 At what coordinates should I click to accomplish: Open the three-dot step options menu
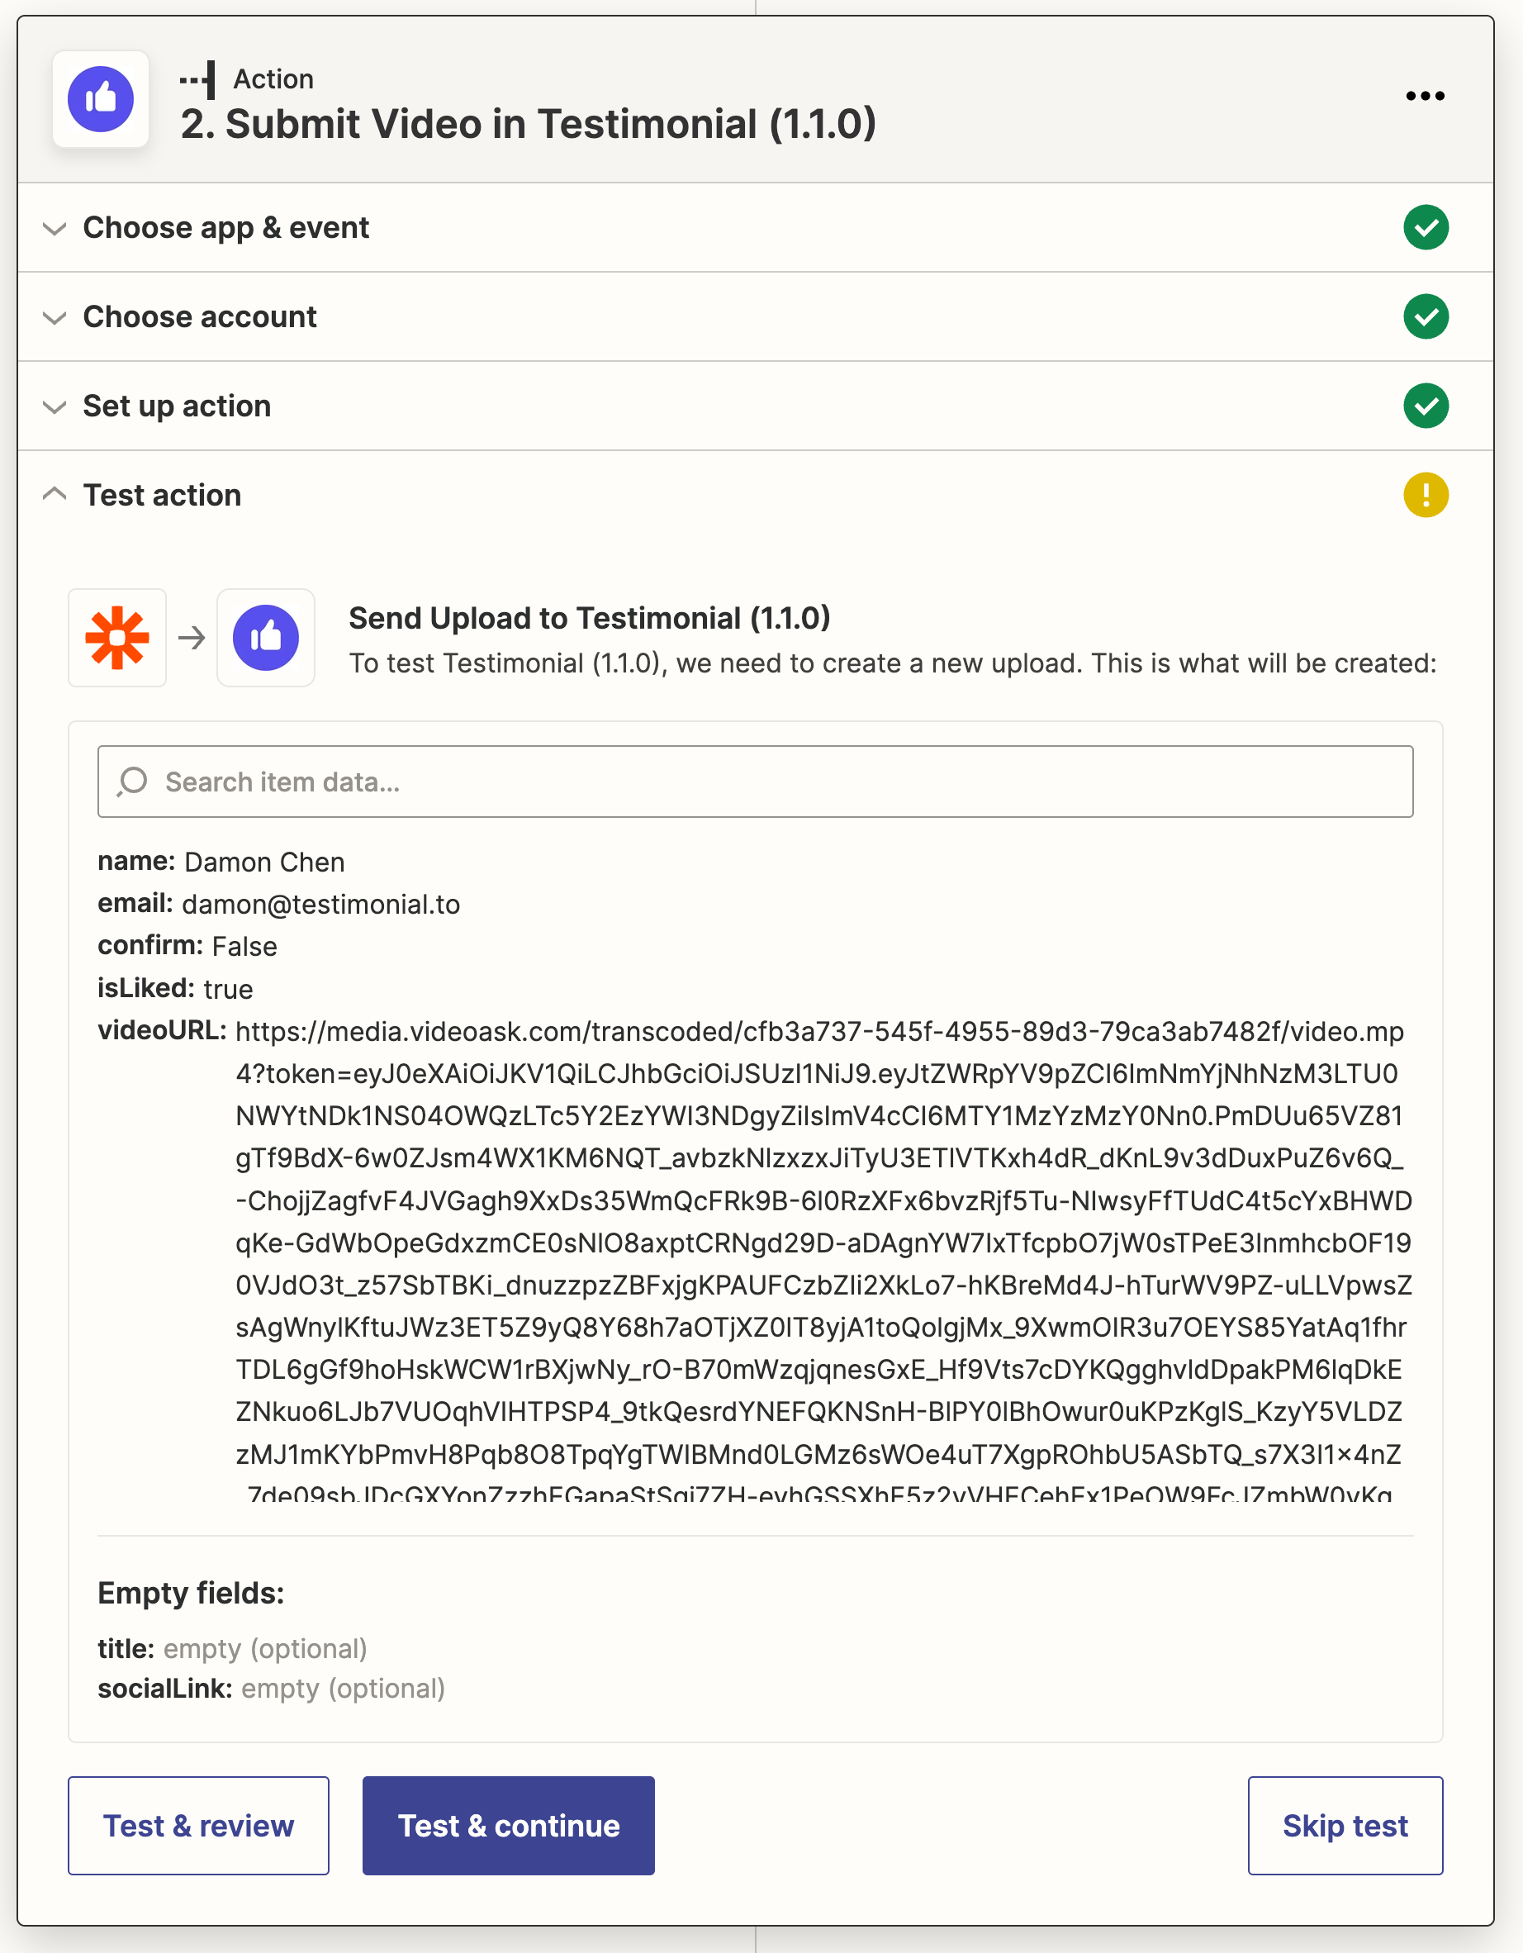point(1425,97)
